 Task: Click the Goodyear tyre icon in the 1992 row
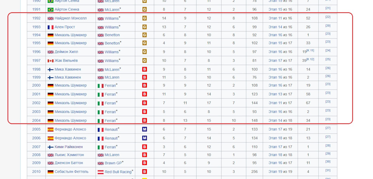click(144, 18)
